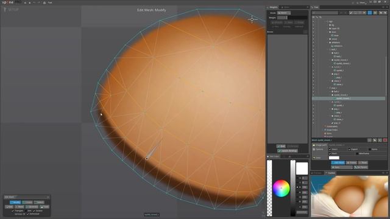This screenshot has height=219, width=390.
Task: Toggle visibility dot for the Layer 50 row
Action: point(313,29)
